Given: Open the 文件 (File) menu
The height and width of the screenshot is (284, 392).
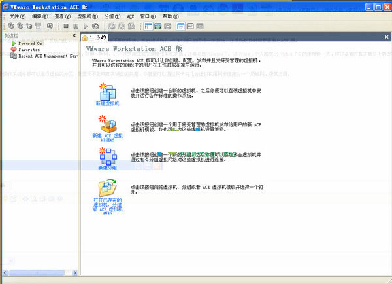Looking at the screenshot, I should (x=18, y=16).
